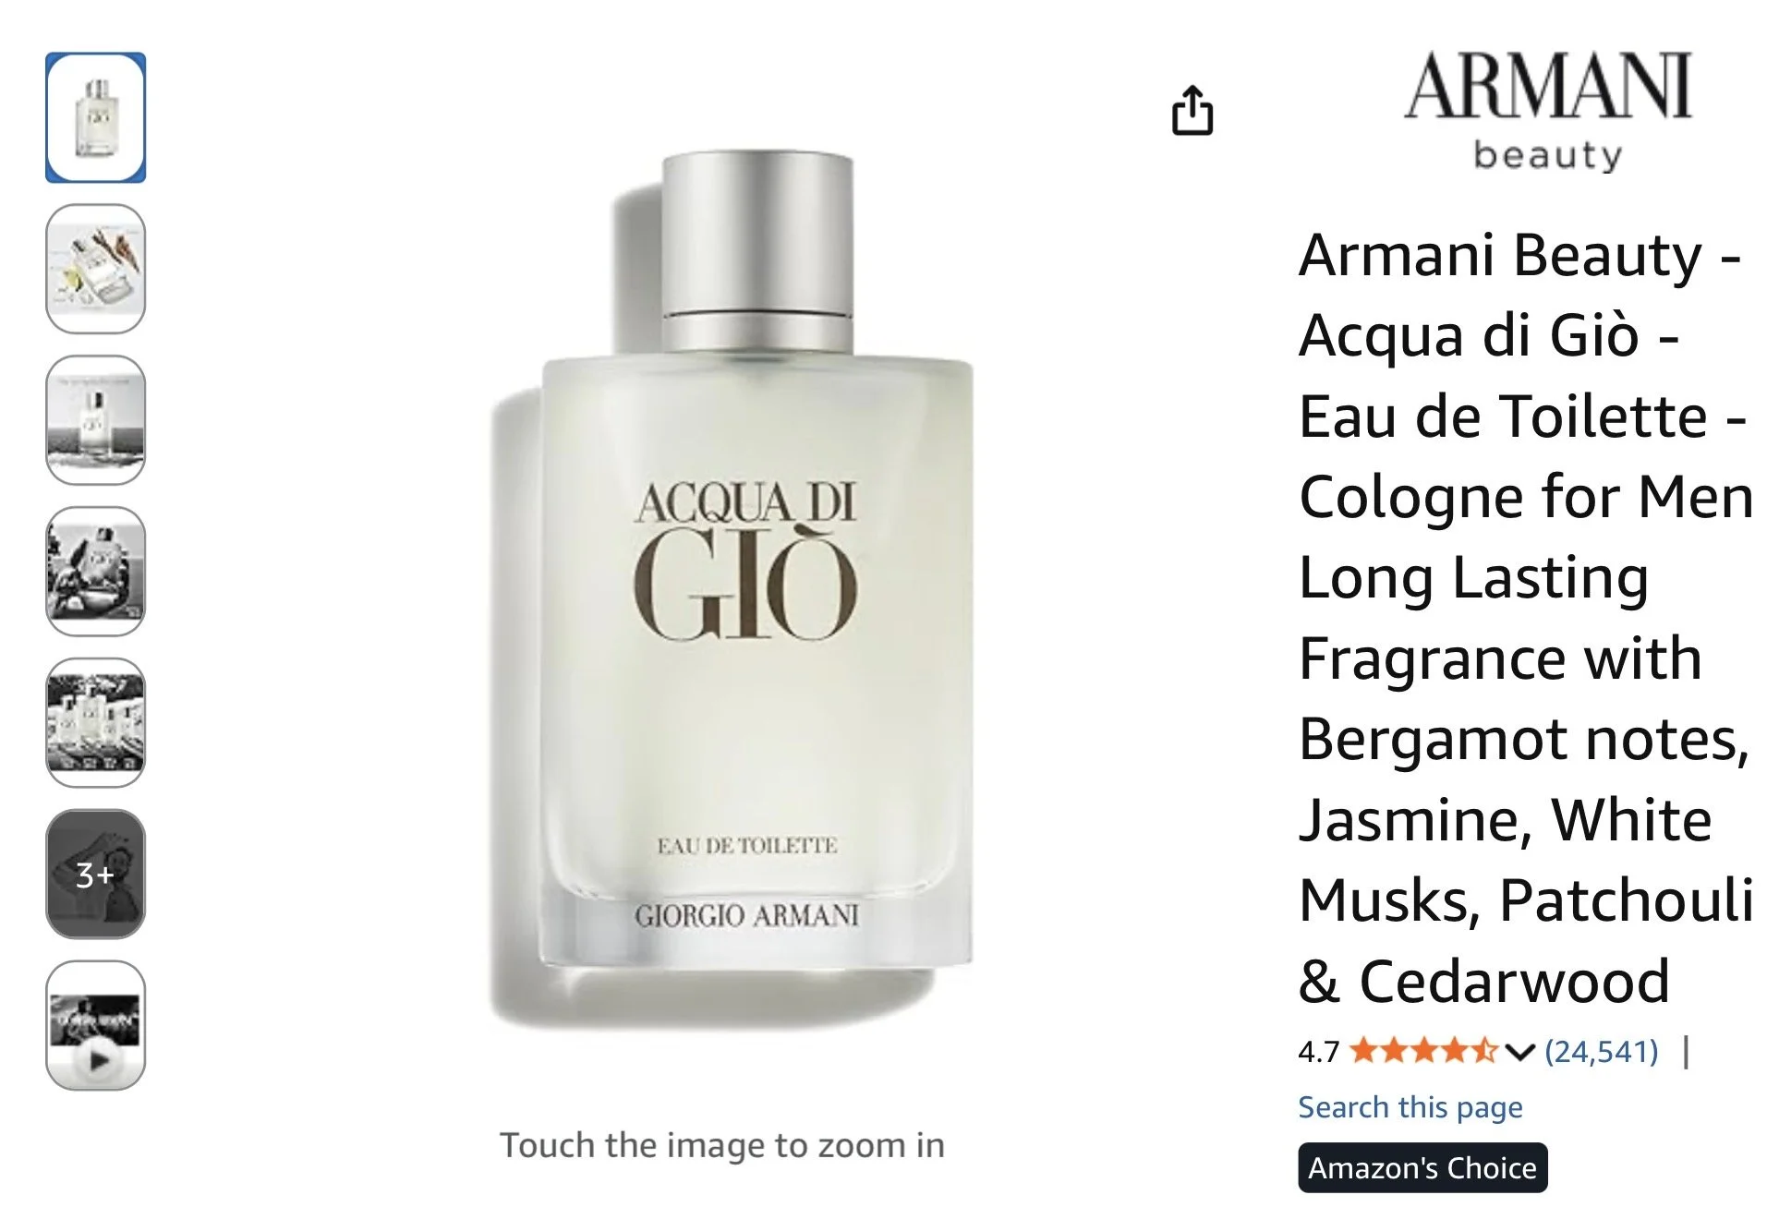Select the fourth black-and-white thumbnail
This screenshot has height=1207, width=1767.
point(96,572)
